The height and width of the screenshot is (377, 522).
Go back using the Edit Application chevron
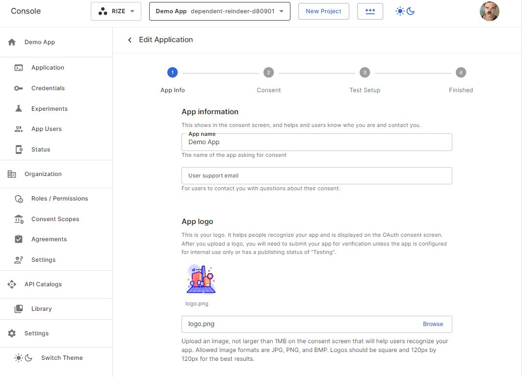(130, 40)
